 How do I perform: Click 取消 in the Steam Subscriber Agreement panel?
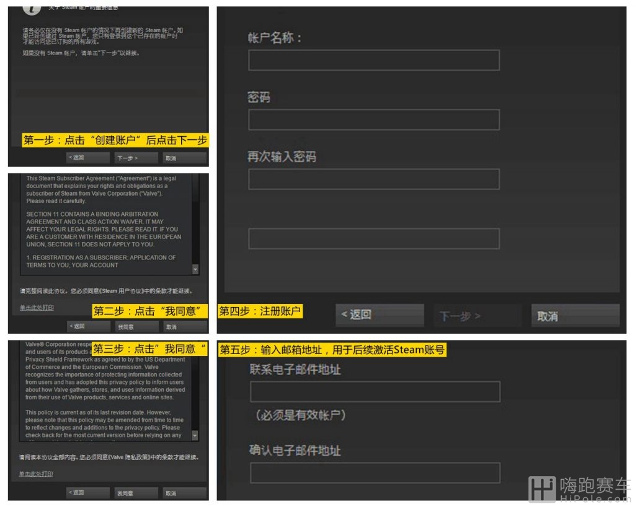[x=185, y=326]
